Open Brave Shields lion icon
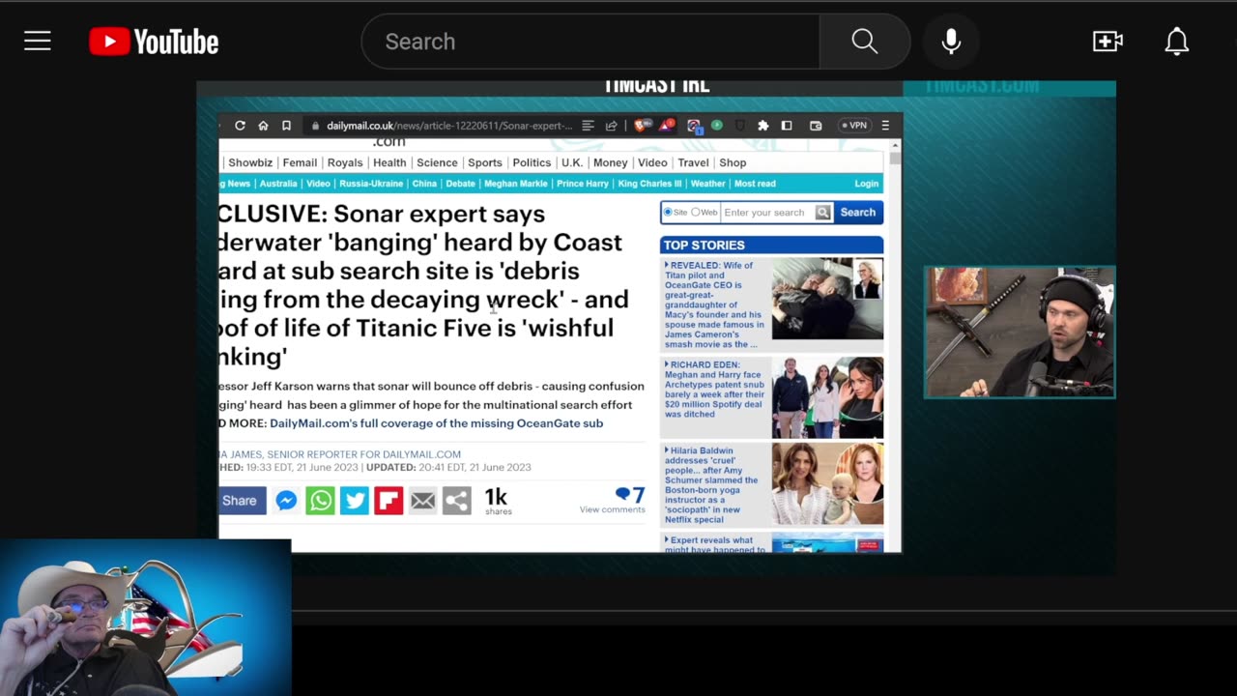The width and height of the screenshot is (1237, 696). [x=642, y=126]
